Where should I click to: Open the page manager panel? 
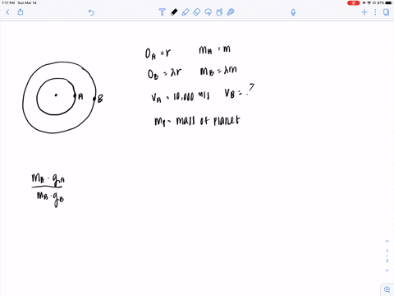click(x=386, y=12)
